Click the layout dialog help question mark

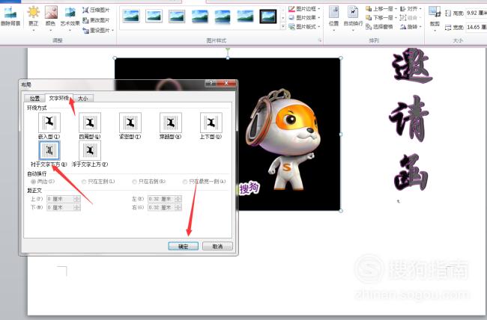(211, 83)
